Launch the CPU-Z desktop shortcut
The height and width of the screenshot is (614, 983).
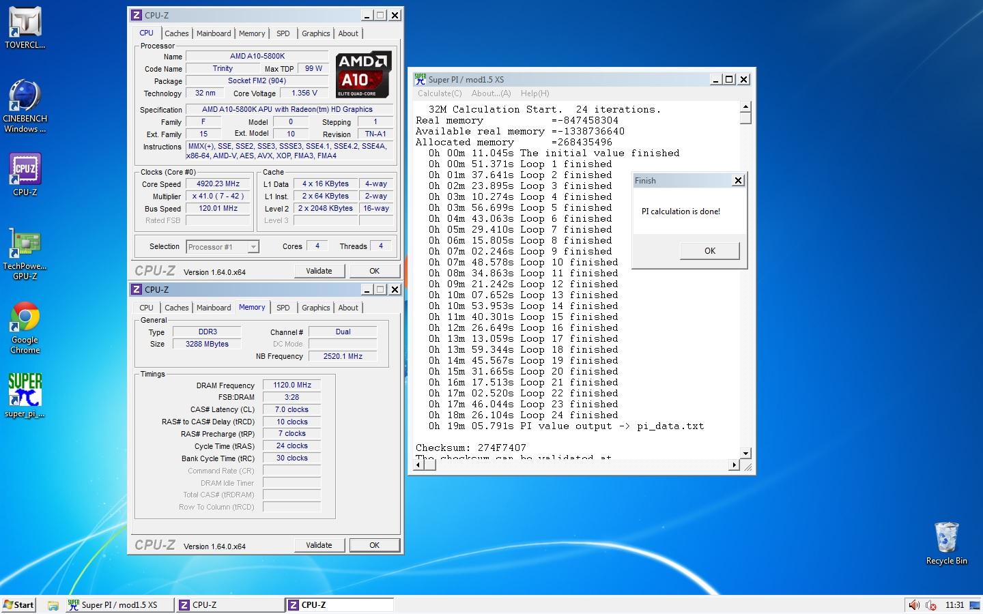click(25, 174)
